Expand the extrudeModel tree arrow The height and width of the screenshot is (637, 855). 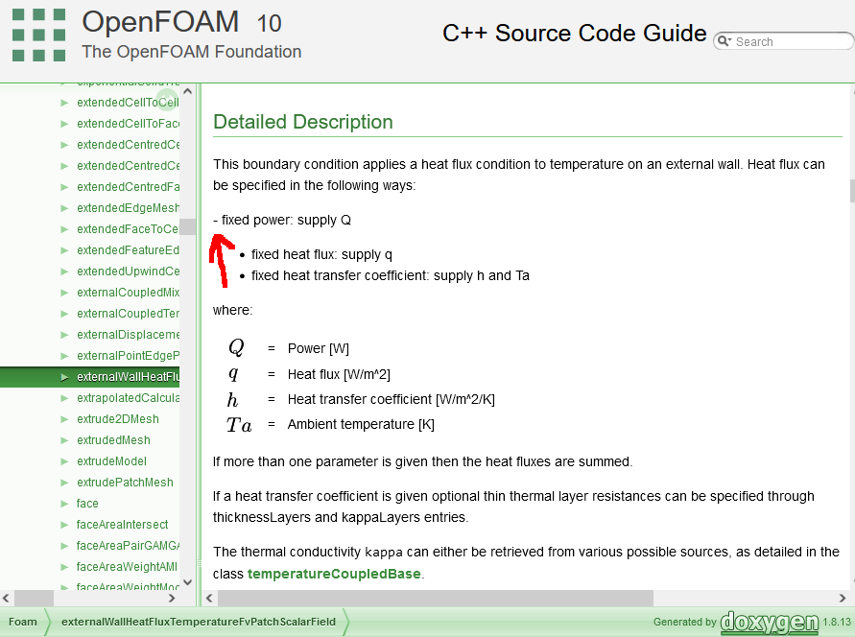(x=64, y=461)
